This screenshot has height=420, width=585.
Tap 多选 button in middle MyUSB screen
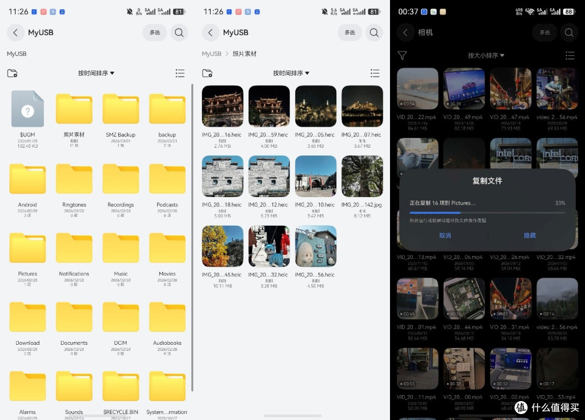(350, 32)
